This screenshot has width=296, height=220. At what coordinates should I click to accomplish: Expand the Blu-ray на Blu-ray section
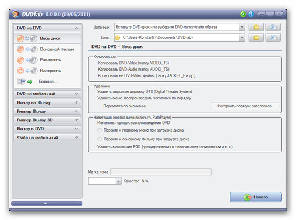click(47, 102)
